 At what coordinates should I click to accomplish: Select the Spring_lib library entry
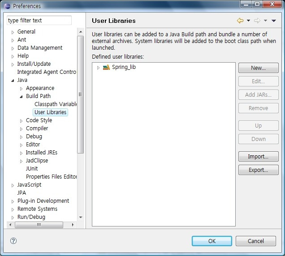(124, 67)
